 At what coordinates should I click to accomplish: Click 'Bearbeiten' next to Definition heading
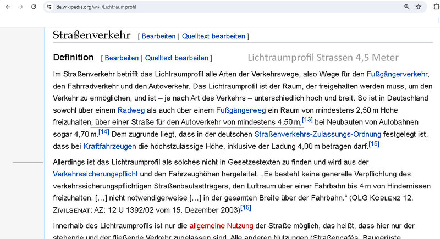pos(122,58)
